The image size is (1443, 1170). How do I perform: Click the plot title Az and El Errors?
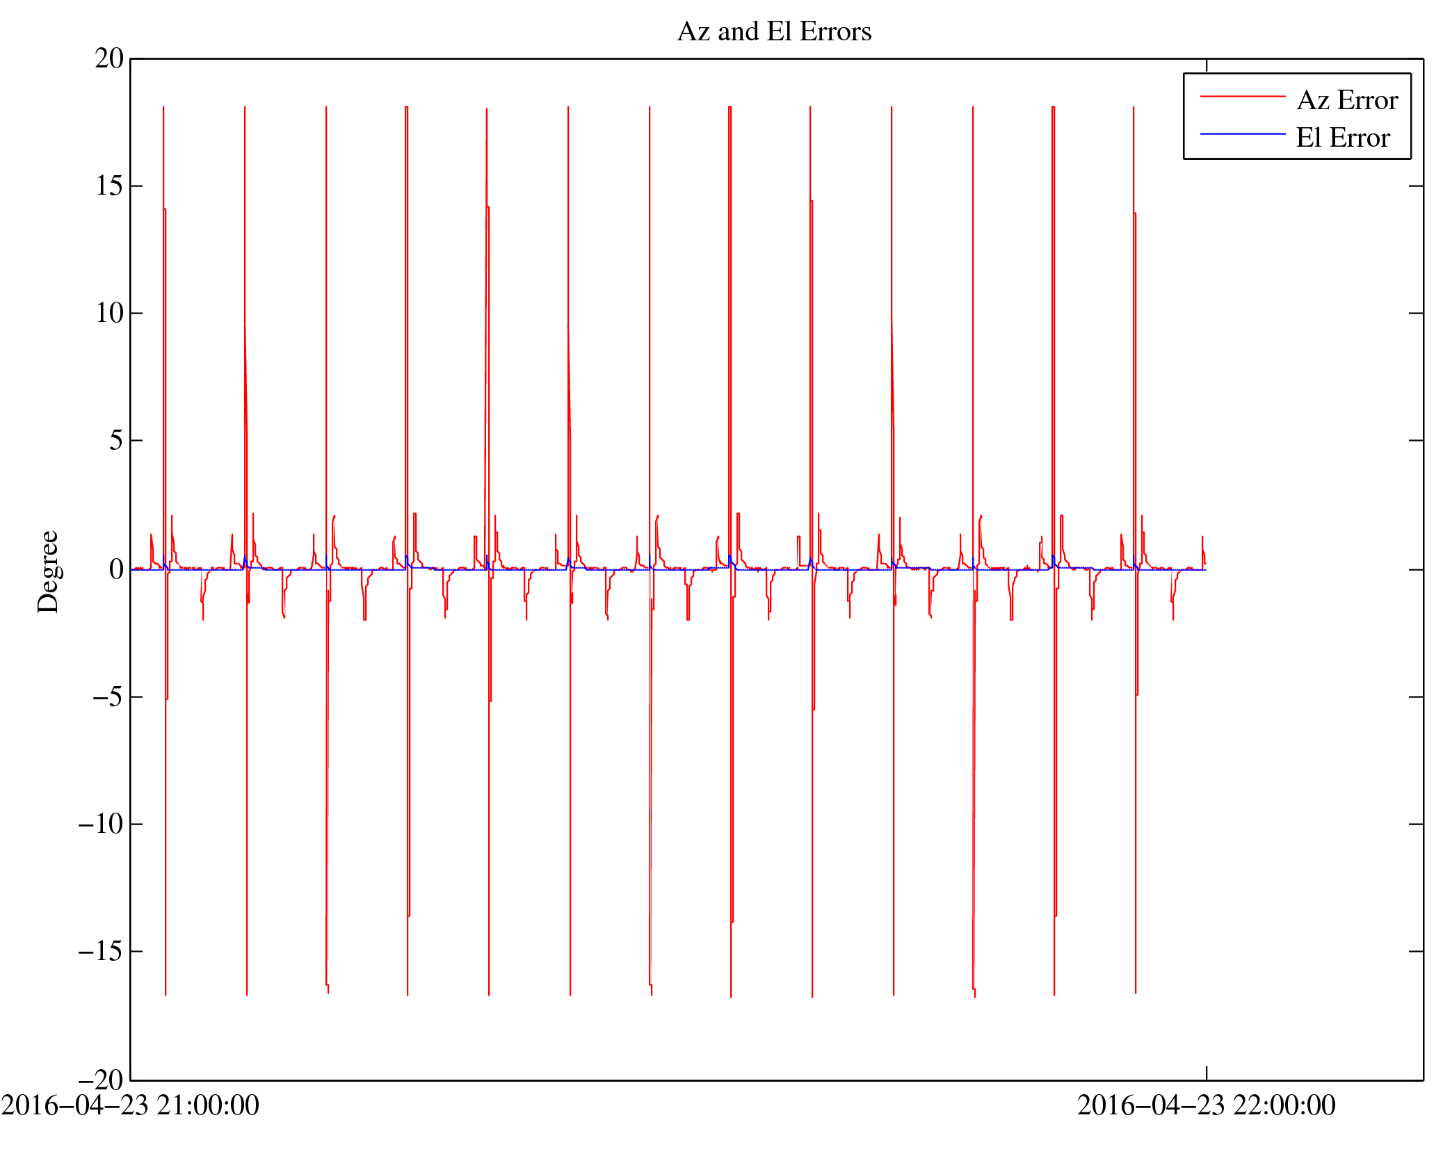coord(773,32)
